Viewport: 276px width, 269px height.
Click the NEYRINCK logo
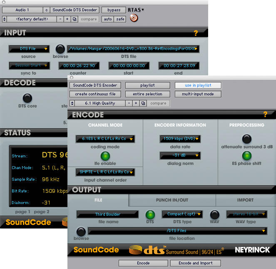click(x=252, y=250)
